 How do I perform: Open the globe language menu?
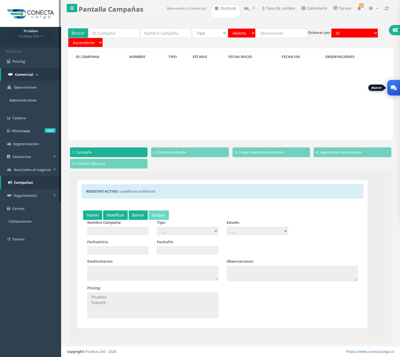point(373,8)
